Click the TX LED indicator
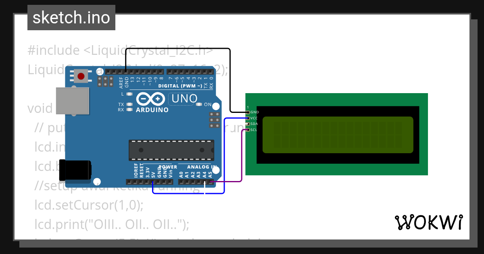This screenshot has width=484, height=254. click(129, 104)
